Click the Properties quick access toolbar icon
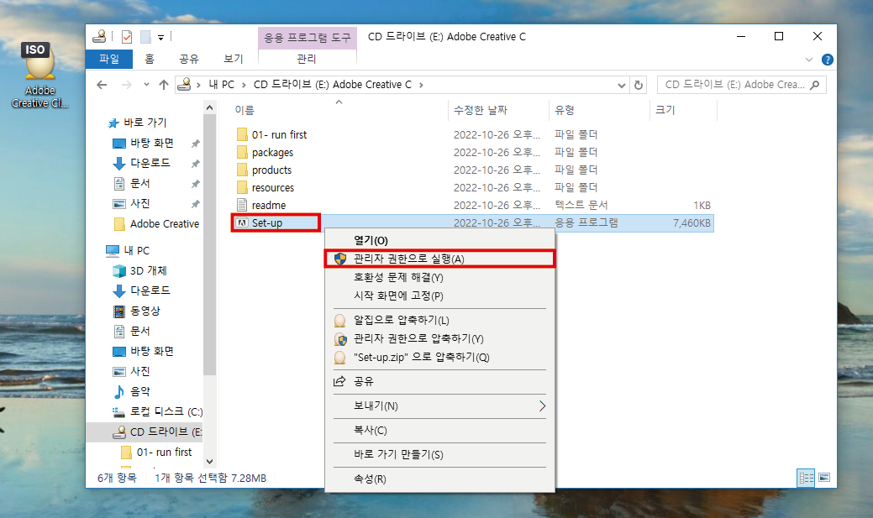The image size is (873, 518). [x=127, y=37]
